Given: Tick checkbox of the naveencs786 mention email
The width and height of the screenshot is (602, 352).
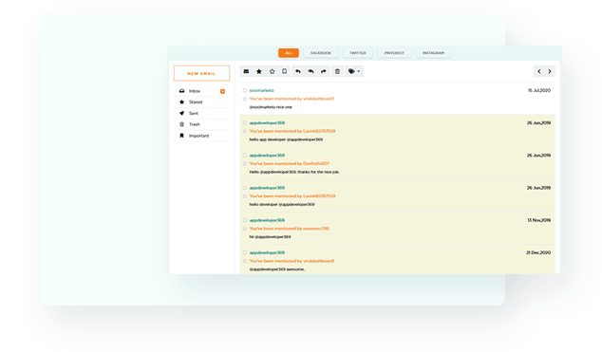Looking at the screenshot, I should pos(245,220).
